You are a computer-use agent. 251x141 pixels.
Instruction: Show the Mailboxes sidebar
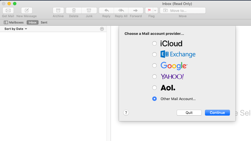[14, 22]
